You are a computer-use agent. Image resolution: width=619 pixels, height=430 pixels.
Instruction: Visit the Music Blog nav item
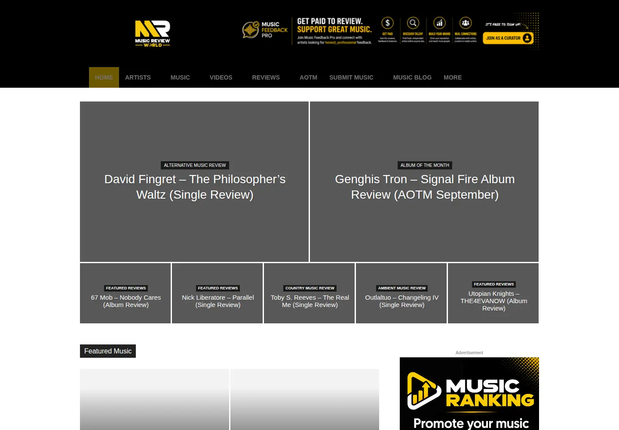412,77
